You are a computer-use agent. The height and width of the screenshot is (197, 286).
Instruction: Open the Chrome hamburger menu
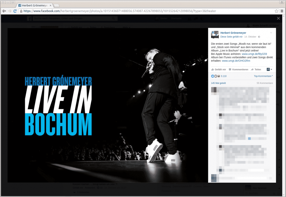pos(282,11)
